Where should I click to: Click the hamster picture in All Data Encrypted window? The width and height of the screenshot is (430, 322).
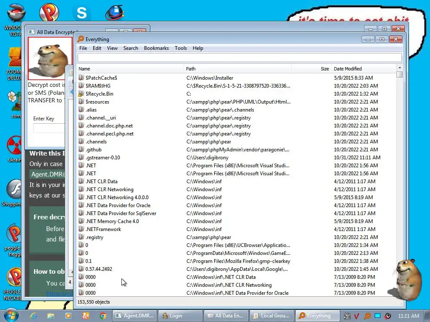(x=50, y=59)
